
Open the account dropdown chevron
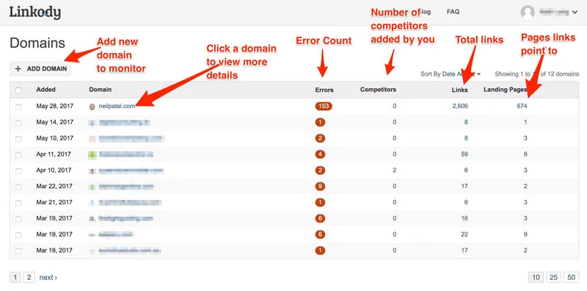coord(575,12)
